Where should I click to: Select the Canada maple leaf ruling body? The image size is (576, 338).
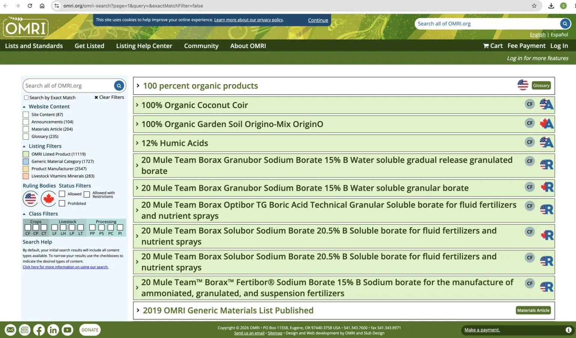[48, 198]
